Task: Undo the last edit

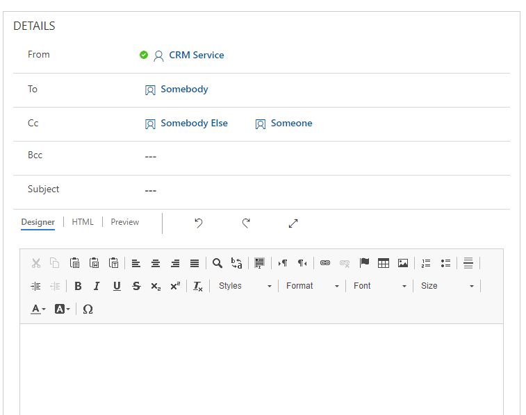Action: click(199, 223)
